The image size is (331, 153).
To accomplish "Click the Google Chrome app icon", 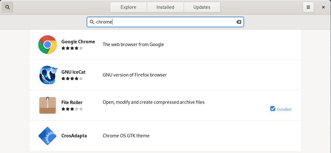I will click(x=48, y=45).
